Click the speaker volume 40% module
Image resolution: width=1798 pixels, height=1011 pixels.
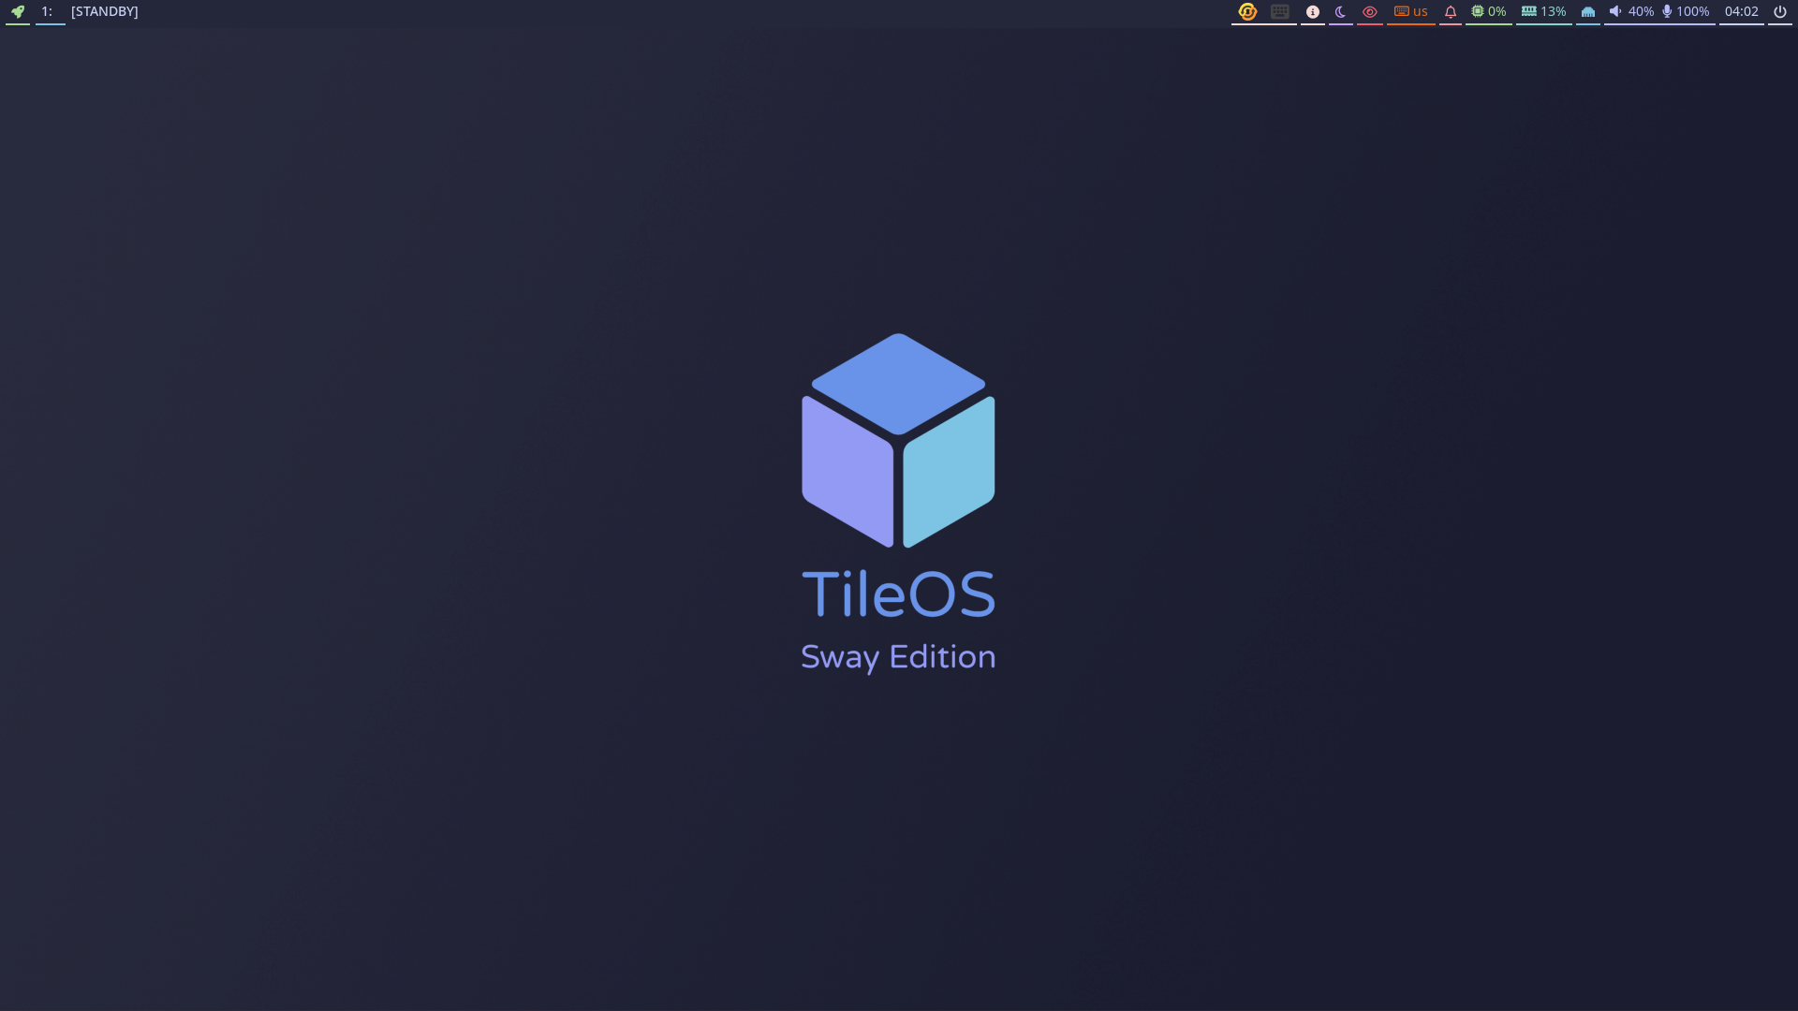click(x=1631, y=12)
